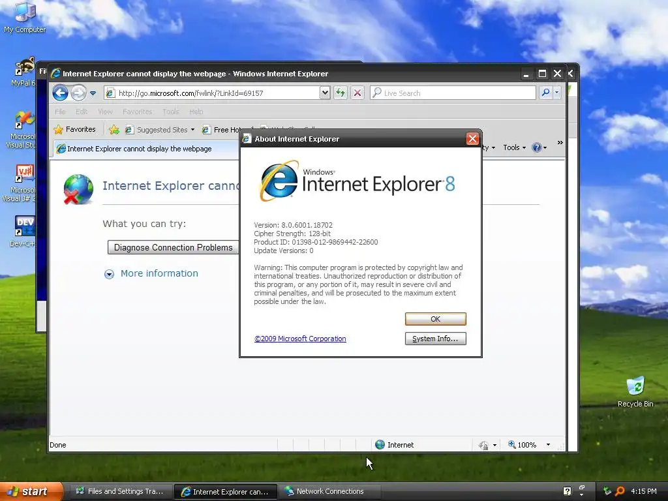
Task: Click the address bar URL field
Action: coord(218,93)
